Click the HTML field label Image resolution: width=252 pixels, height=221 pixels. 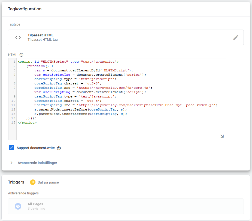13,55
